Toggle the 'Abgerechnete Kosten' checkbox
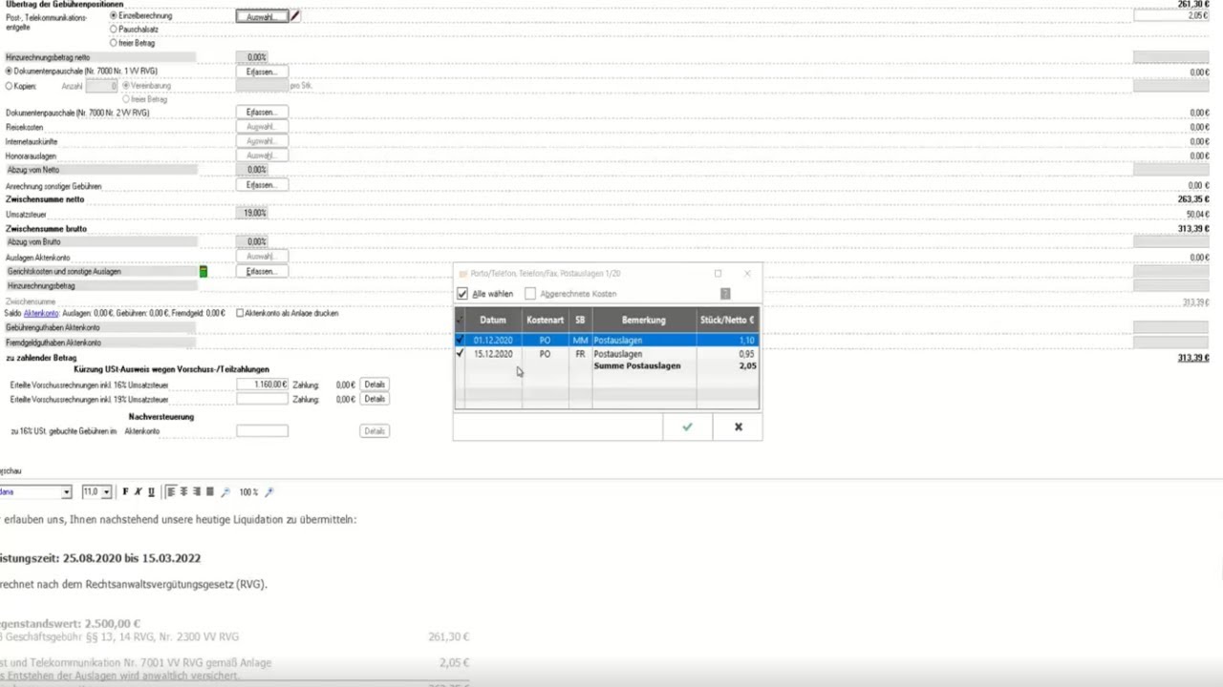1223x687 pixels. [x=530, y=294]
